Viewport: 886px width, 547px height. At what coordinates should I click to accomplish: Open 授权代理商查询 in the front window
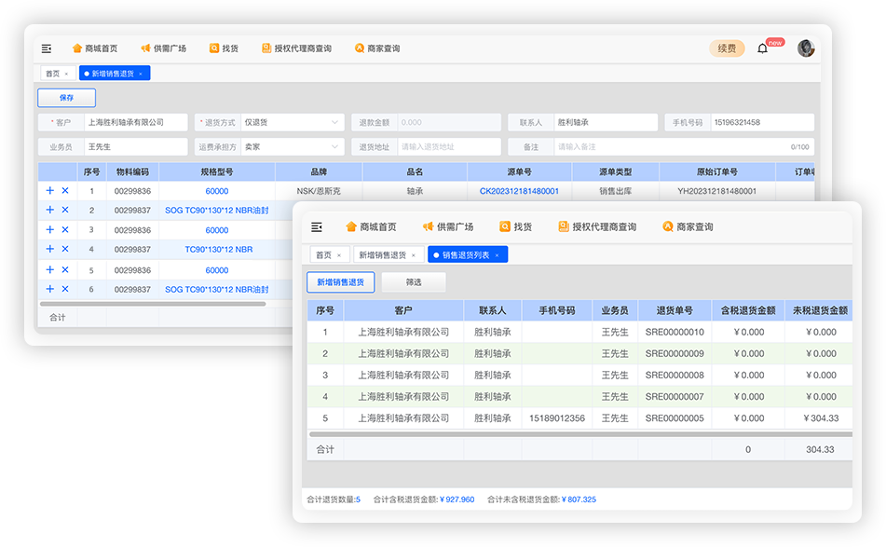597,227
